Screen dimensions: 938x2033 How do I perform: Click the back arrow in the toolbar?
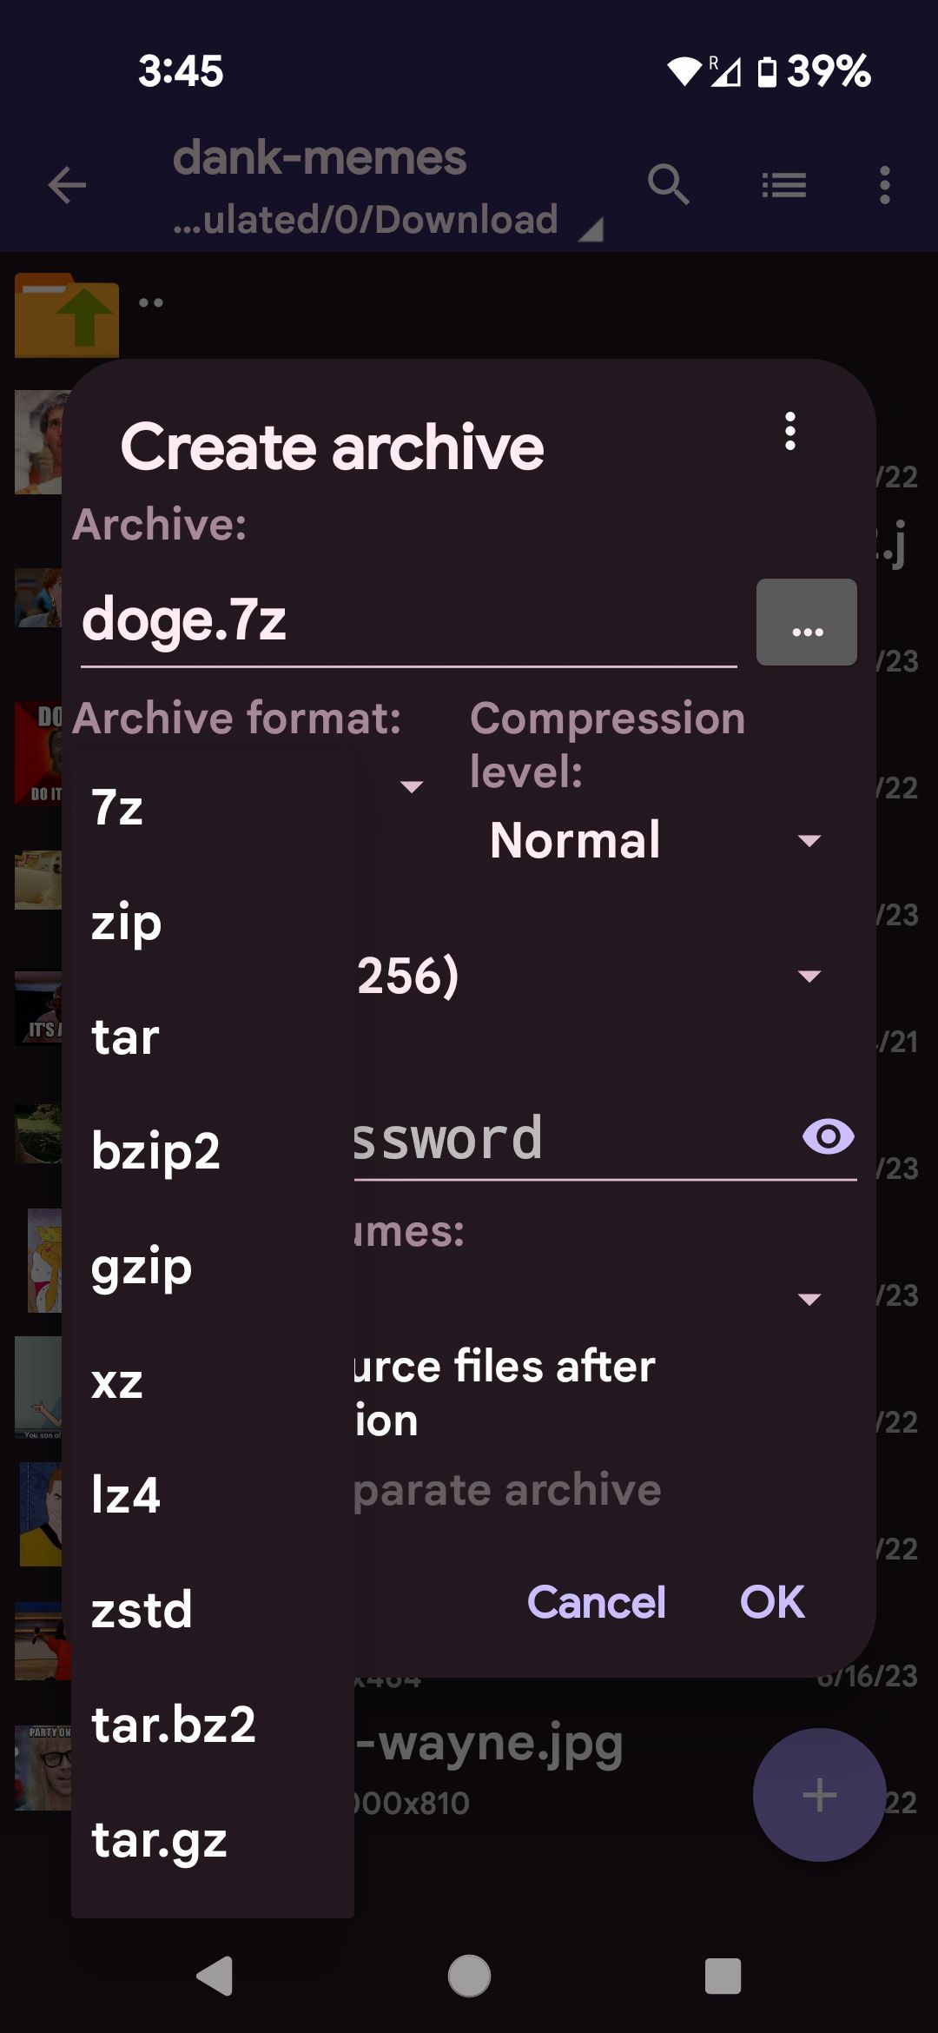[x=66, y=185]
